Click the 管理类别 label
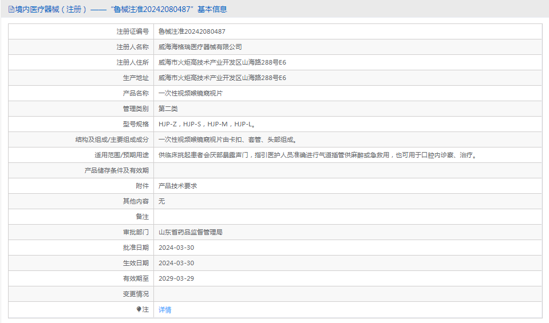The image size is (549, 323). 136,109
